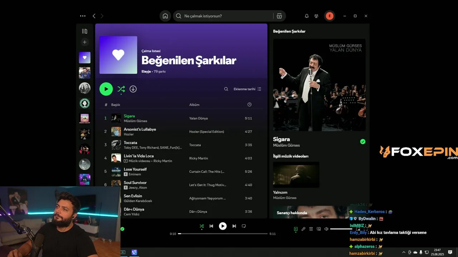Open the Browse icon in search bar

pyautogui.click(x=279, y=16)
